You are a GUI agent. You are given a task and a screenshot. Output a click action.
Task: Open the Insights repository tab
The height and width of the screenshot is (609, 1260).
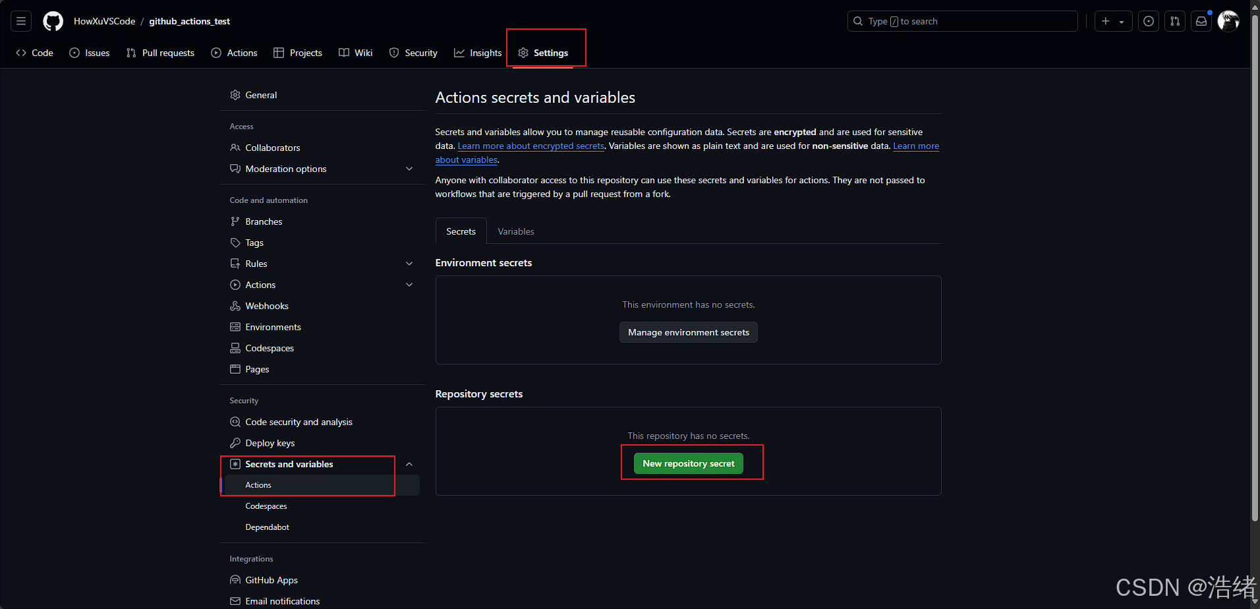[478, 53]
